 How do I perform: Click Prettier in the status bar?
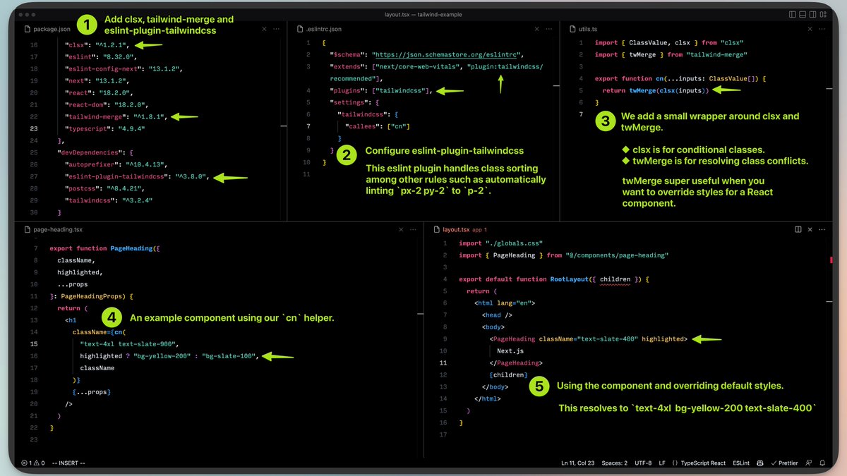[784, 463]
